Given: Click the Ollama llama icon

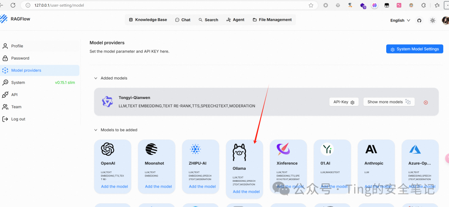Looking at the screenshot, I should click(x=239, y=152).
